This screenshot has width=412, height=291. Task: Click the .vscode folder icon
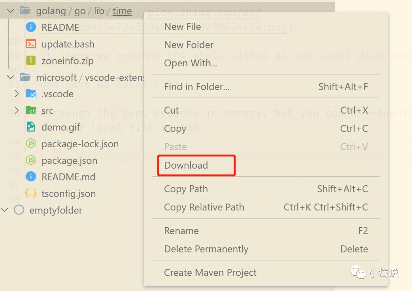tap(31, 93)
